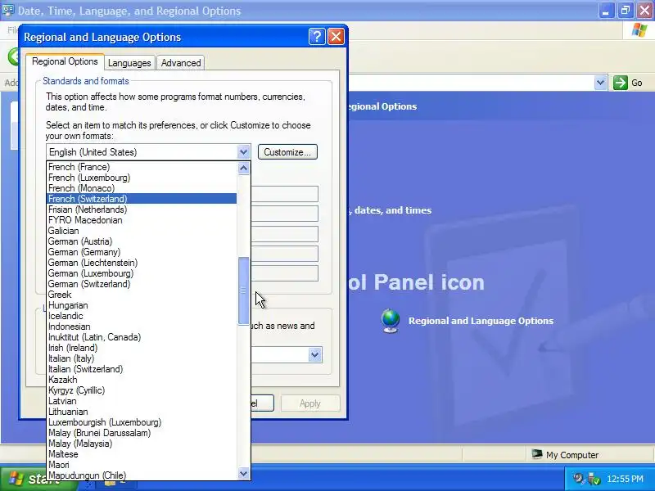Image resolution: width=655 pixels, height=491 pixels.
Task: Click the list scrollbar down arrow
Action: click(x=243, y=473)
